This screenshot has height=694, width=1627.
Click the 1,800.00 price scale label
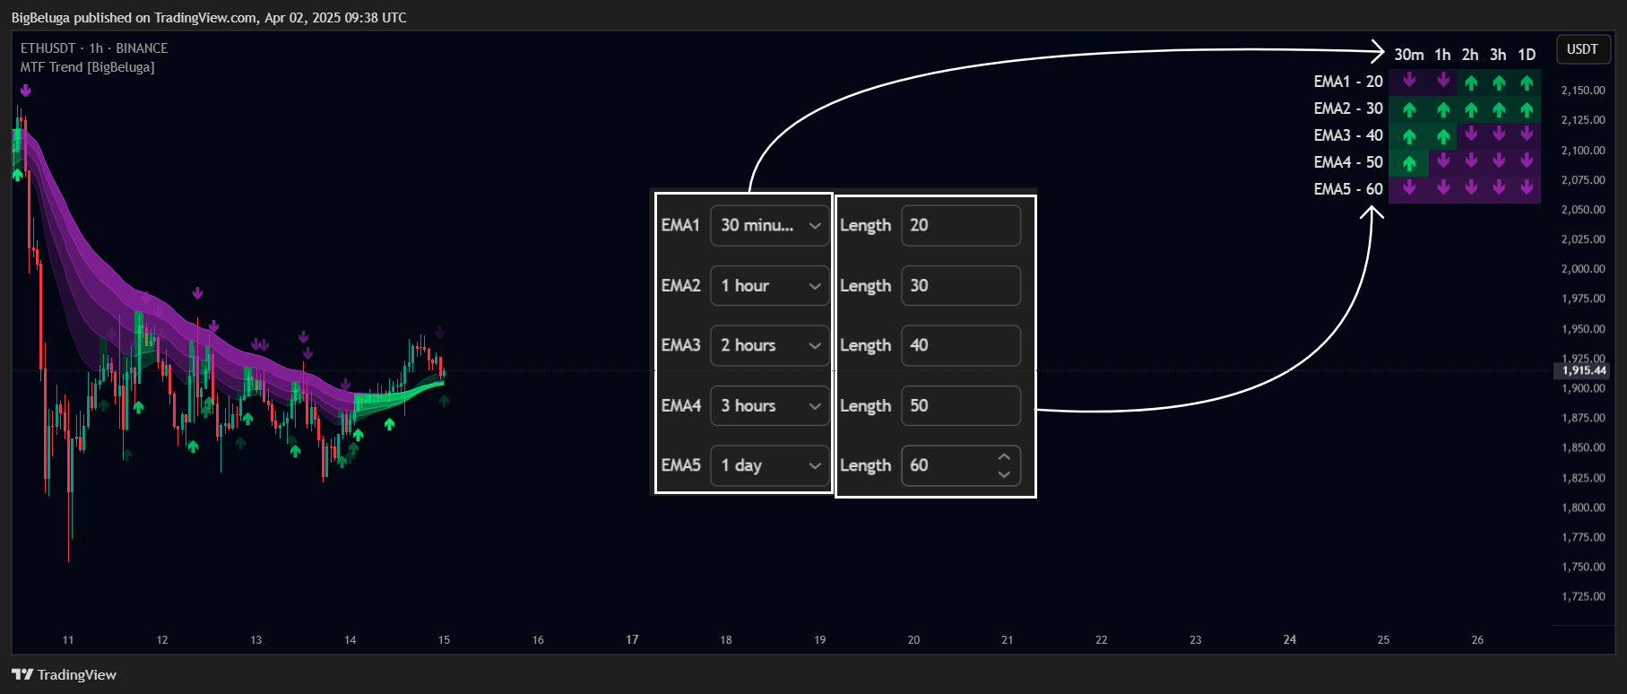click(x=1583, y=507)
